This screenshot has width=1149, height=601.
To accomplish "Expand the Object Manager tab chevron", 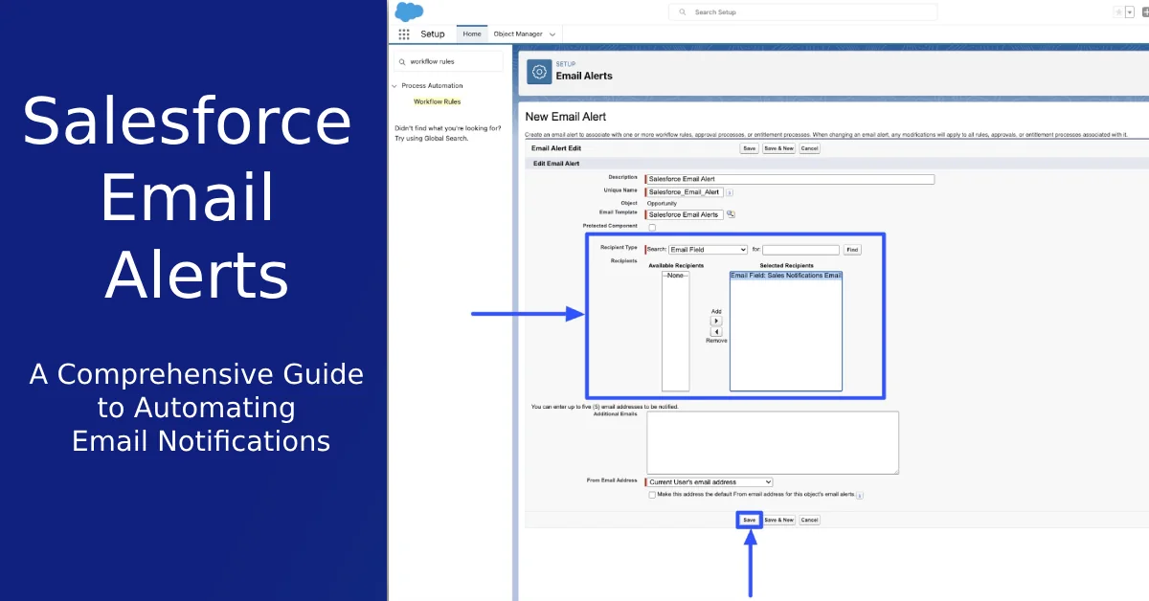I will [x=552, y=34].
